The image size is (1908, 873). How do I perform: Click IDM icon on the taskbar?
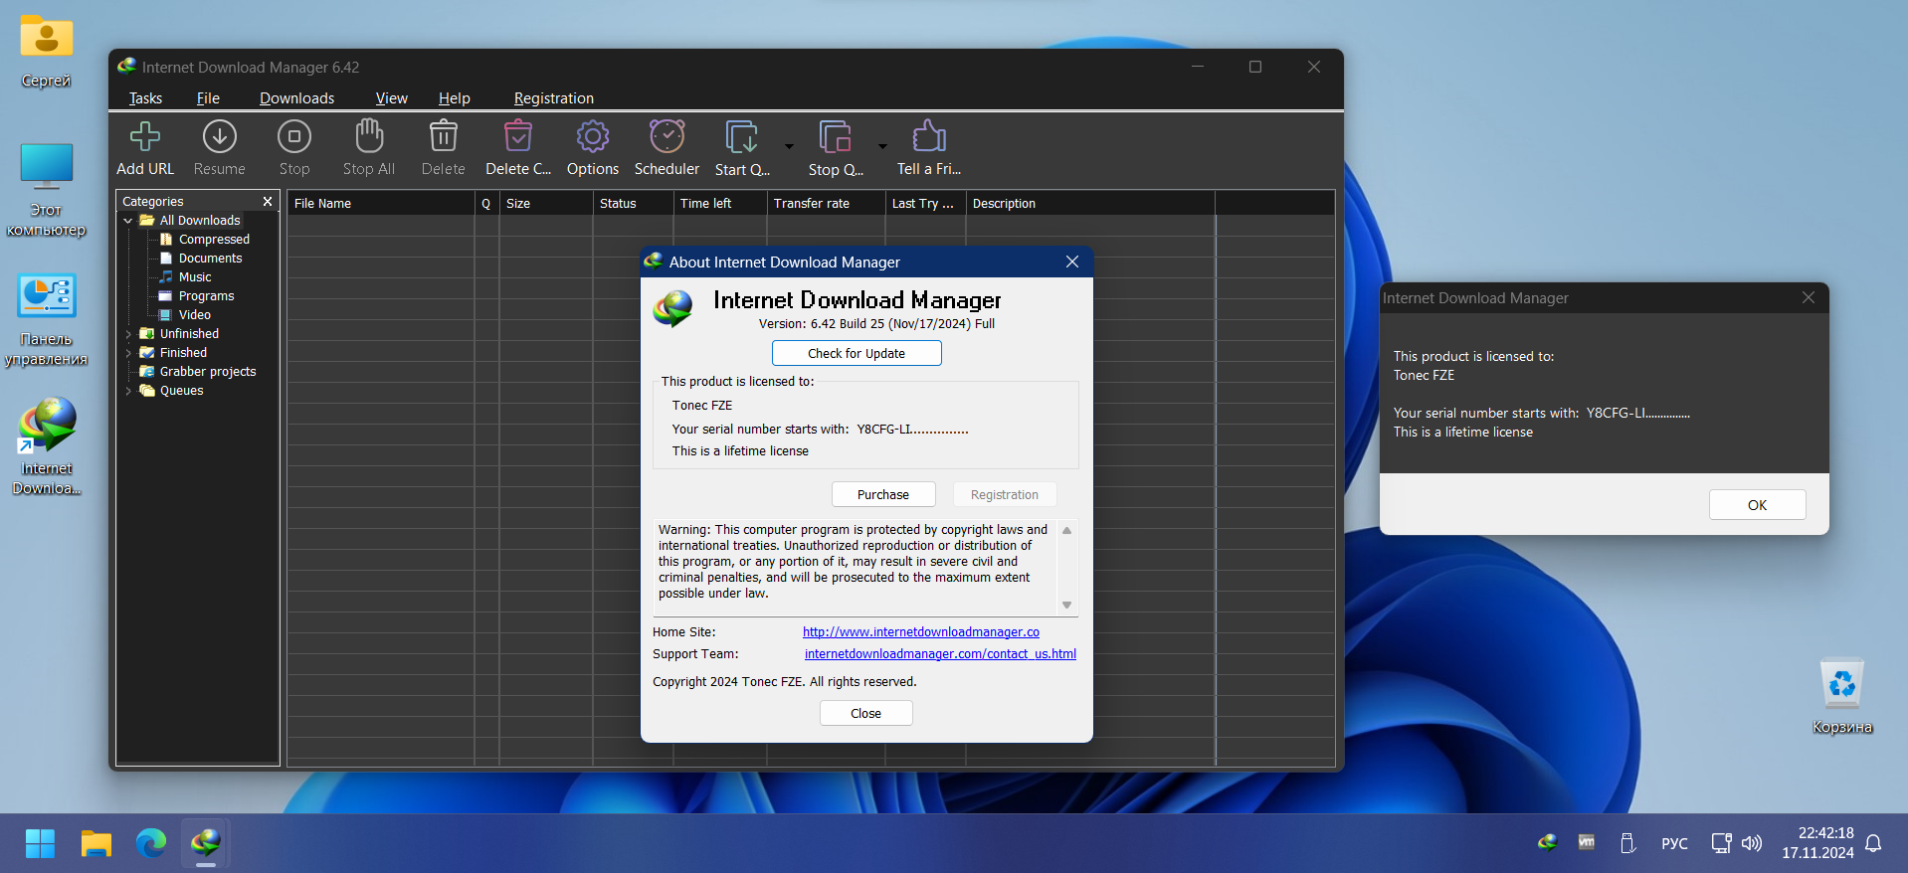pyautogui.click(x=206, y=843)
